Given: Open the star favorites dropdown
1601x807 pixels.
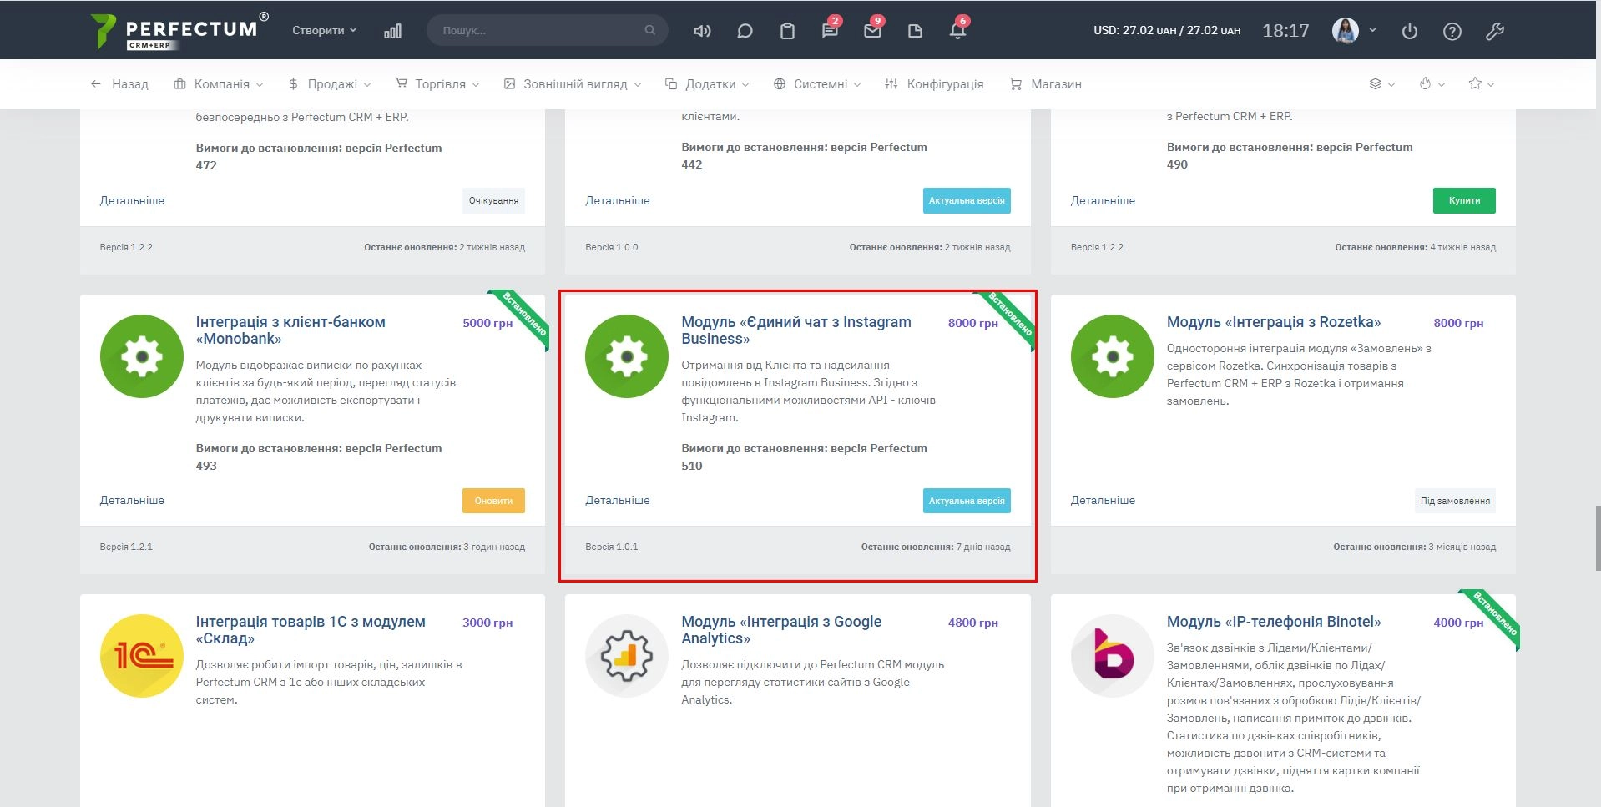Looking at the screenshot, I should coord(1482,83).
